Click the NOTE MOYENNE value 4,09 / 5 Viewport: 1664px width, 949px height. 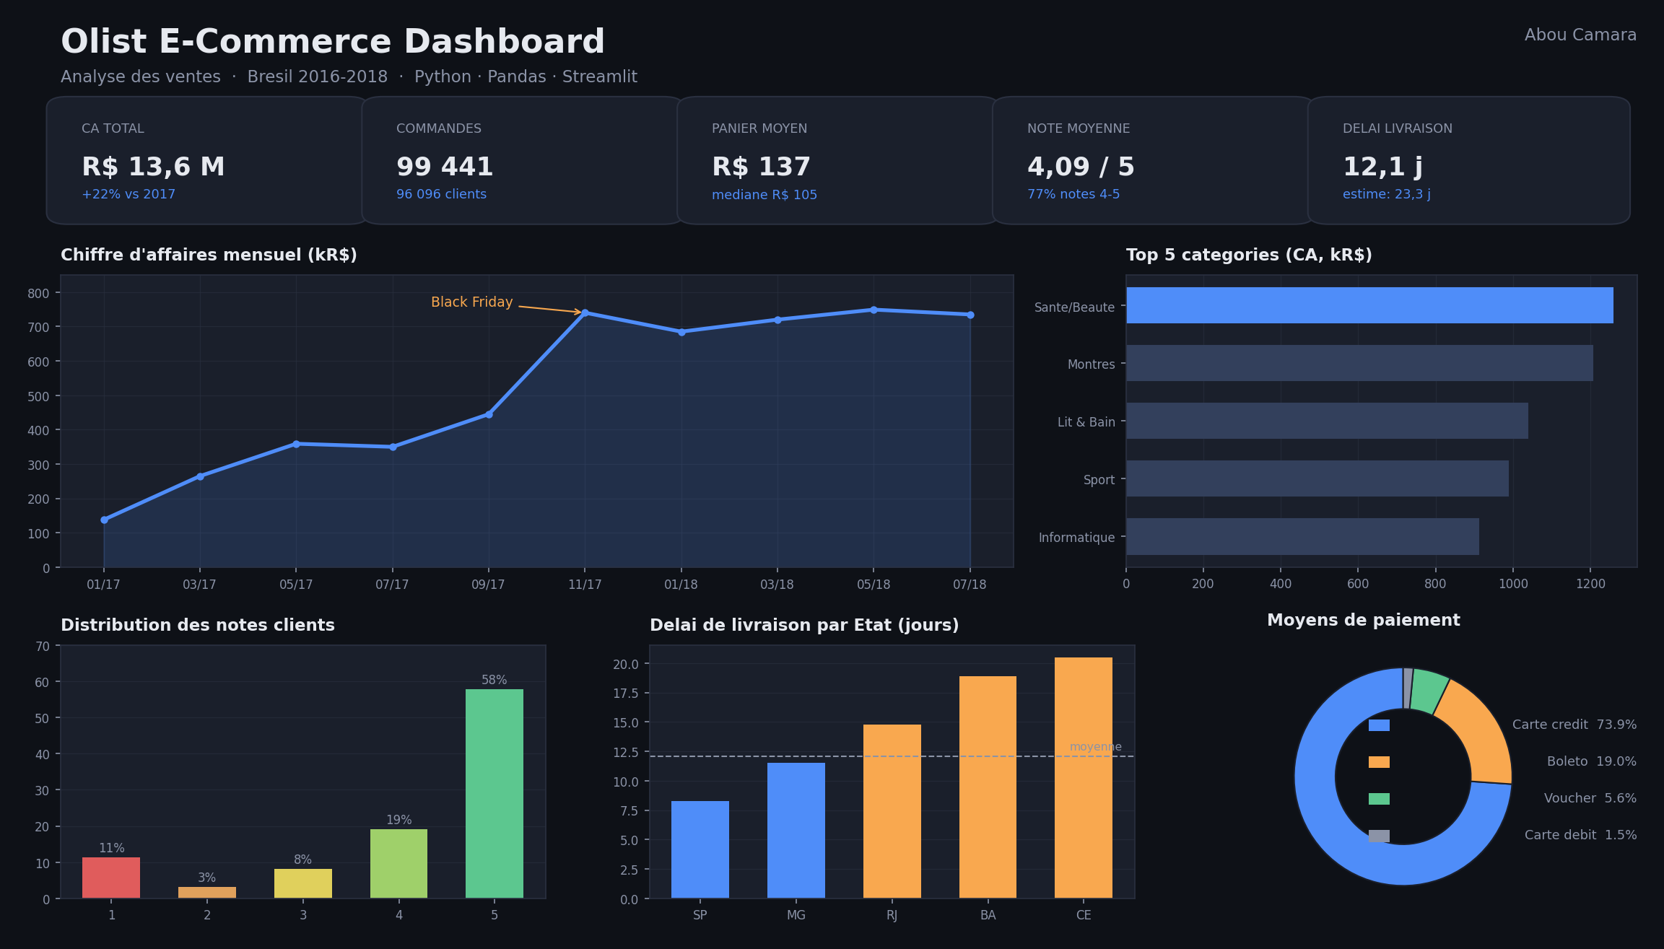point(1081,167)
